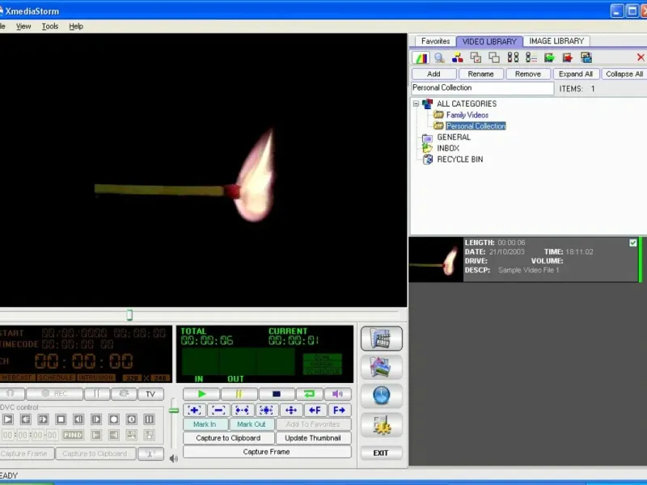The image size is (647, 485).
Task: Toggle the checkbox on the video entry
Action: click(633, 243)
